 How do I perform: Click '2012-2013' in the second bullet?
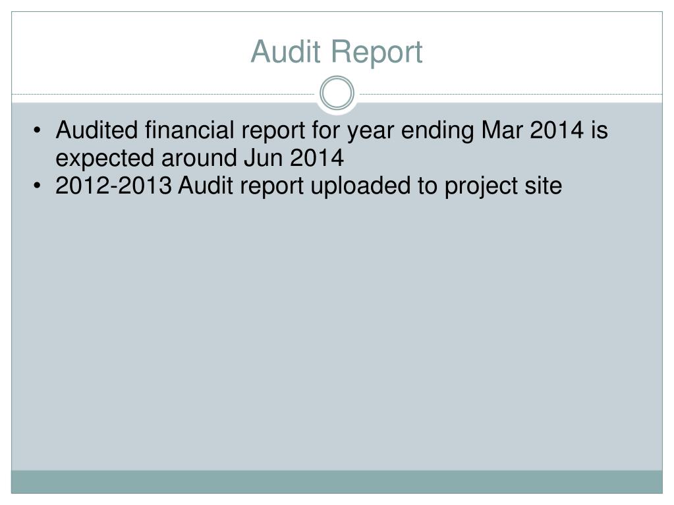pyautogui.click(x=113, y=186)
